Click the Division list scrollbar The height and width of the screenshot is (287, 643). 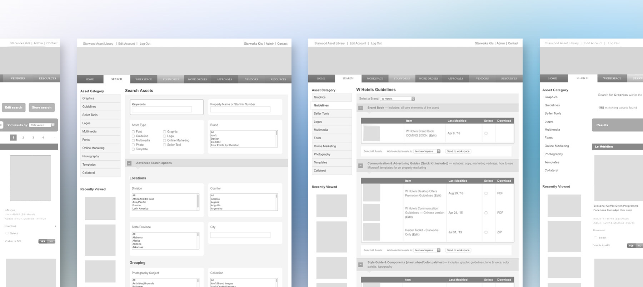pos(198,202)
